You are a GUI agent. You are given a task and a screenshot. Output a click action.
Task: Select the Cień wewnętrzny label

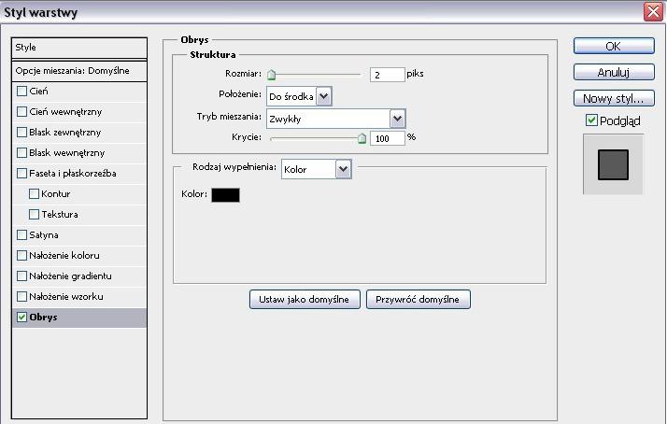pyautogui.click(x=65, y=112)
